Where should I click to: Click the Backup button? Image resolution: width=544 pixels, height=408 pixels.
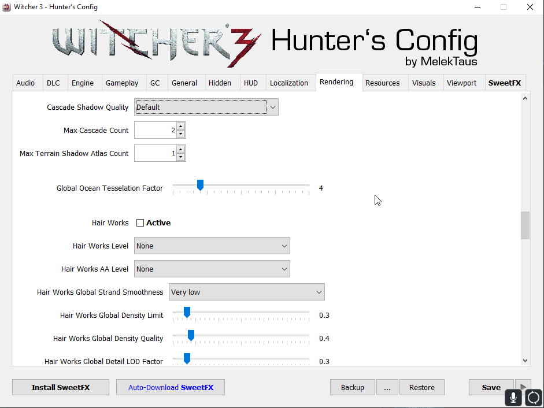(353, 388)
